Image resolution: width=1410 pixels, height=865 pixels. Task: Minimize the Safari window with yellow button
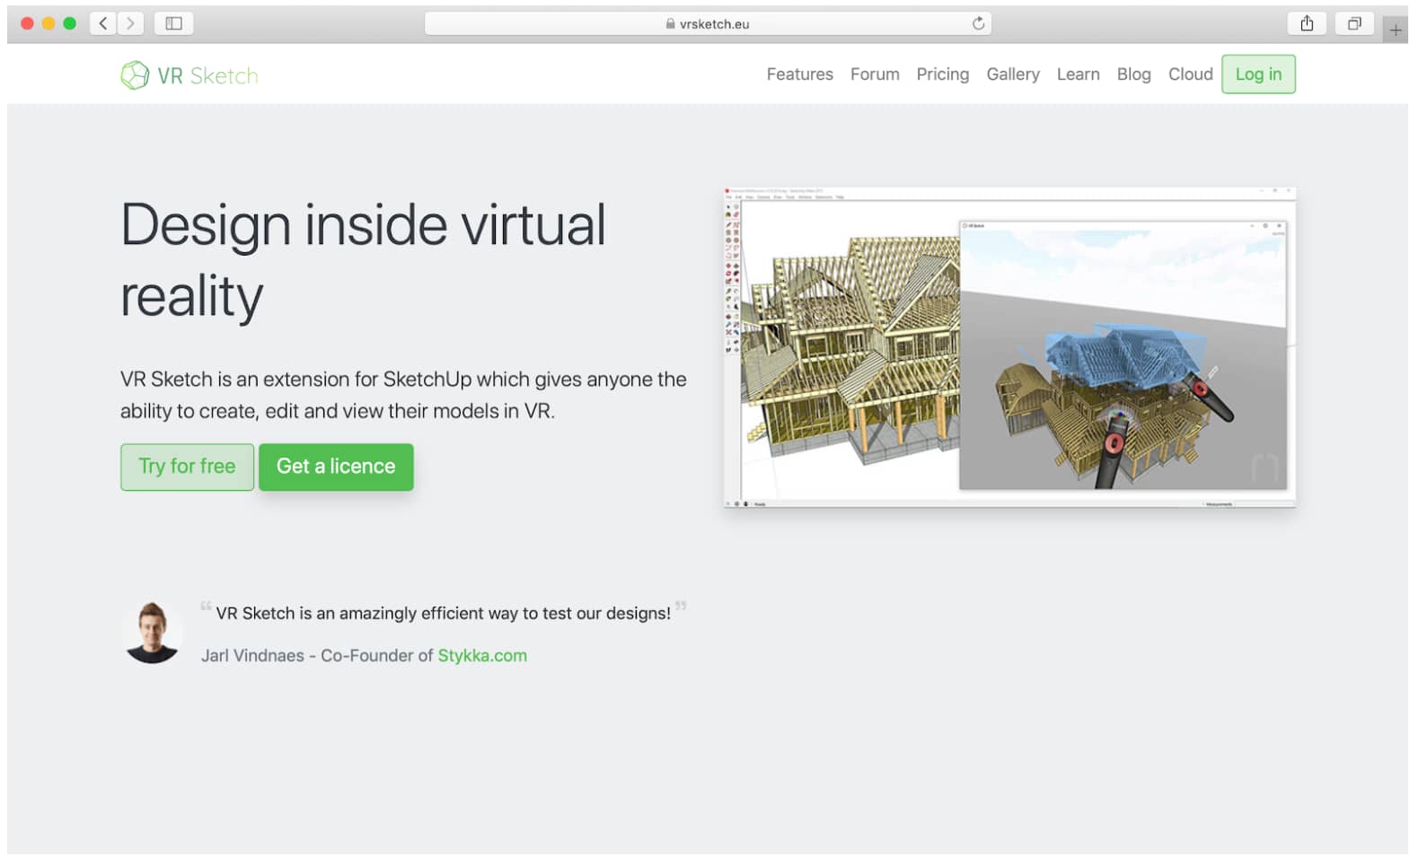coord(48,23)
